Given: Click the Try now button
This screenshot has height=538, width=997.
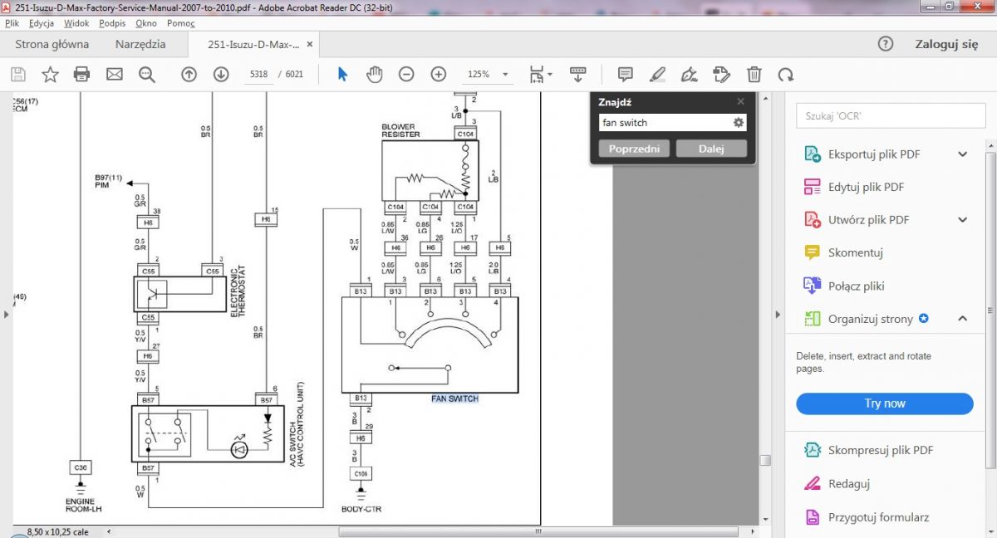Looking at the screenshot, I should click(884, 403).
